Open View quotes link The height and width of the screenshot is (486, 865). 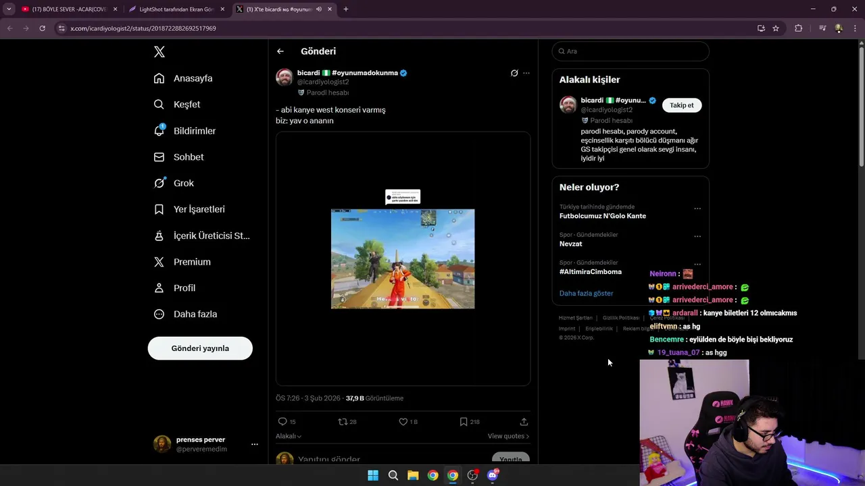click(508, 437)
